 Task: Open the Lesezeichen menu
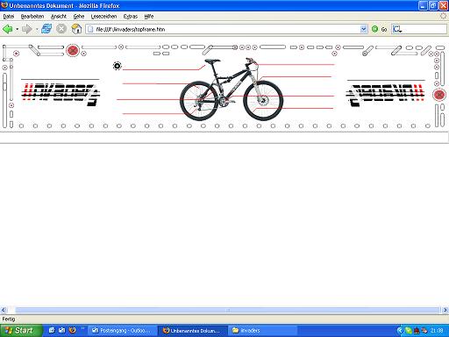pos(103,17)
